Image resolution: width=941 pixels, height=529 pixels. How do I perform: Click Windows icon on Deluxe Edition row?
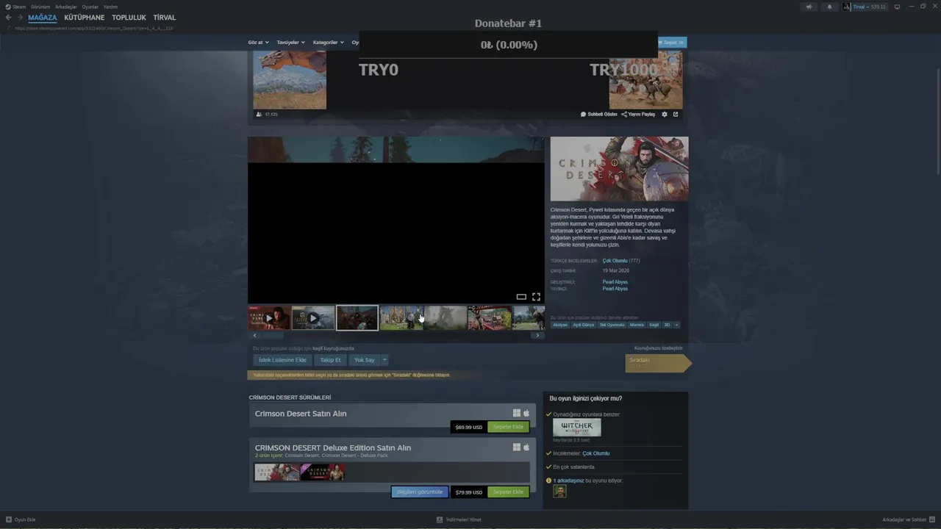(517, 447)
